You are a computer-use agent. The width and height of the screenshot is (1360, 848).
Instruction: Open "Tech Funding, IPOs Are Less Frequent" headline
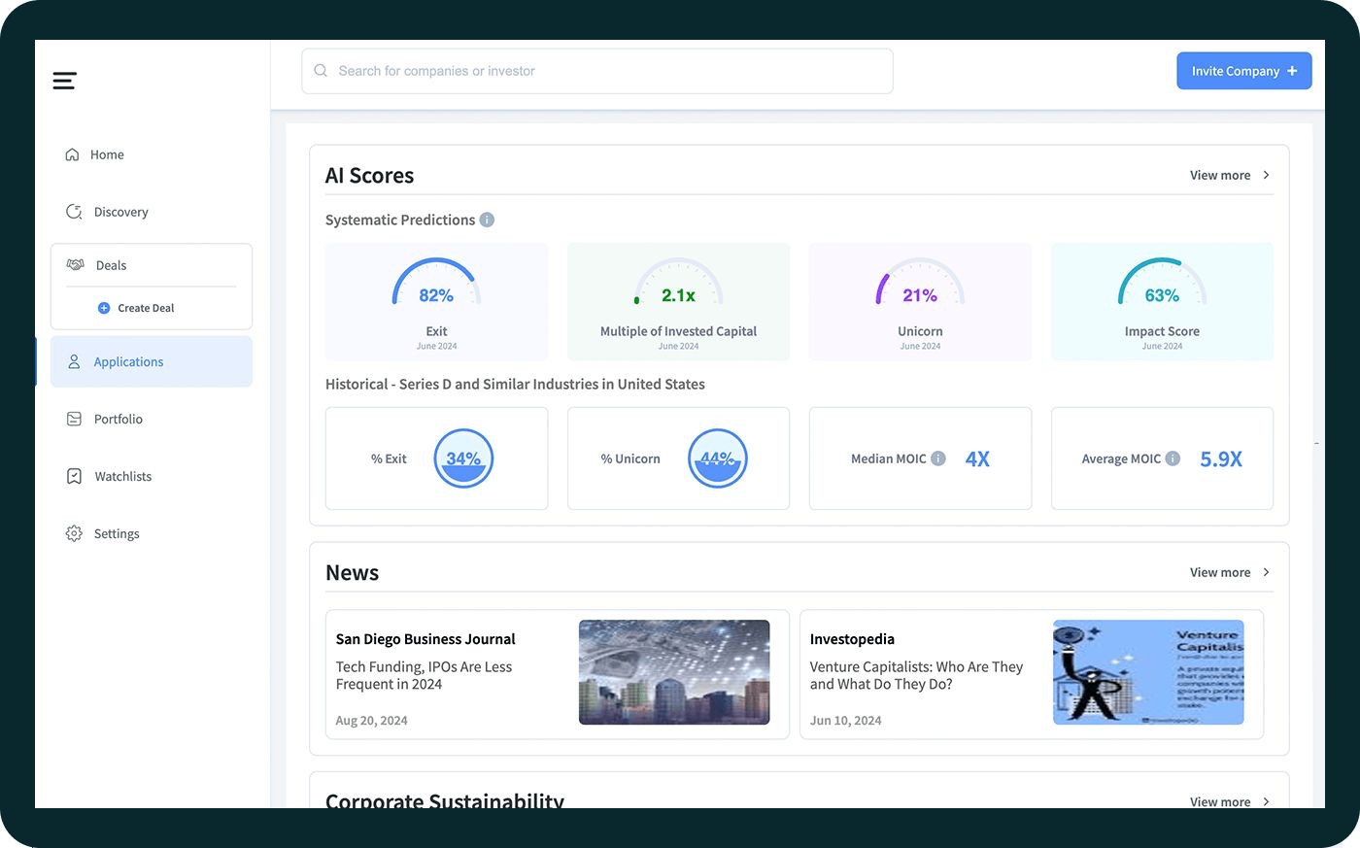pos(424,675)
